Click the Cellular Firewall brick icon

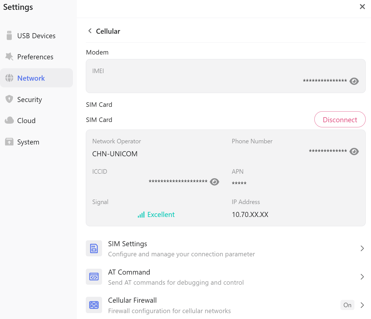pos(94,305)
